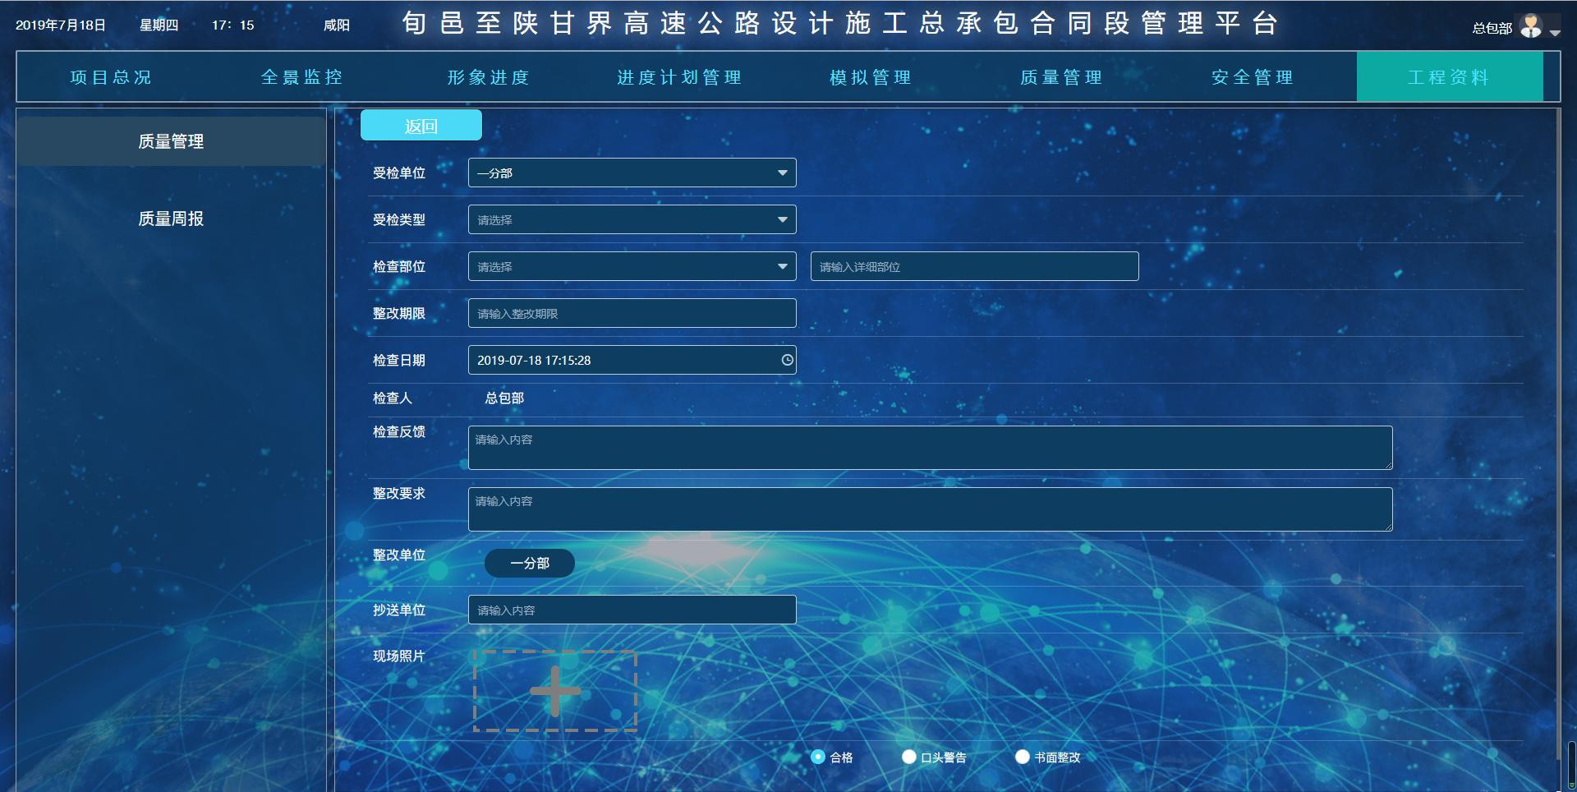Open the 安全管理 tab
The image size is (1577, 792).
[x=1253, y=77]
